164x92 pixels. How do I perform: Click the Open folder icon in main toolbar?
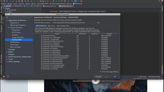1,1
